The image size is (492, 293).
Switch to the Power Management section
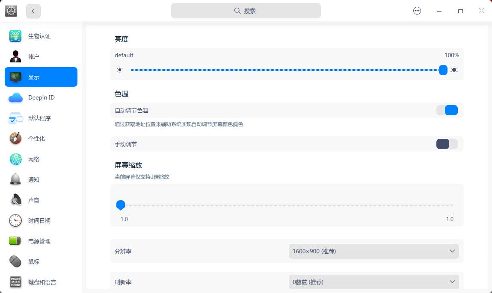point(39,241)
